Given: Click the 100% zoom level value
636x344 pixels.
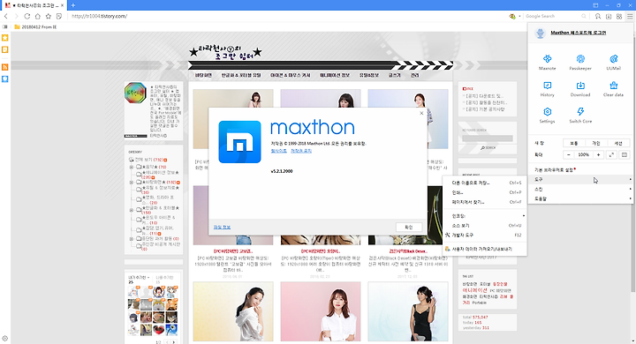Looking at the screenshot, I should pos(584,154).
